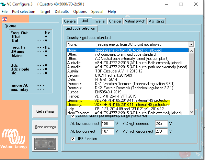Switch to the Grid tab

[x=85, y=21]
